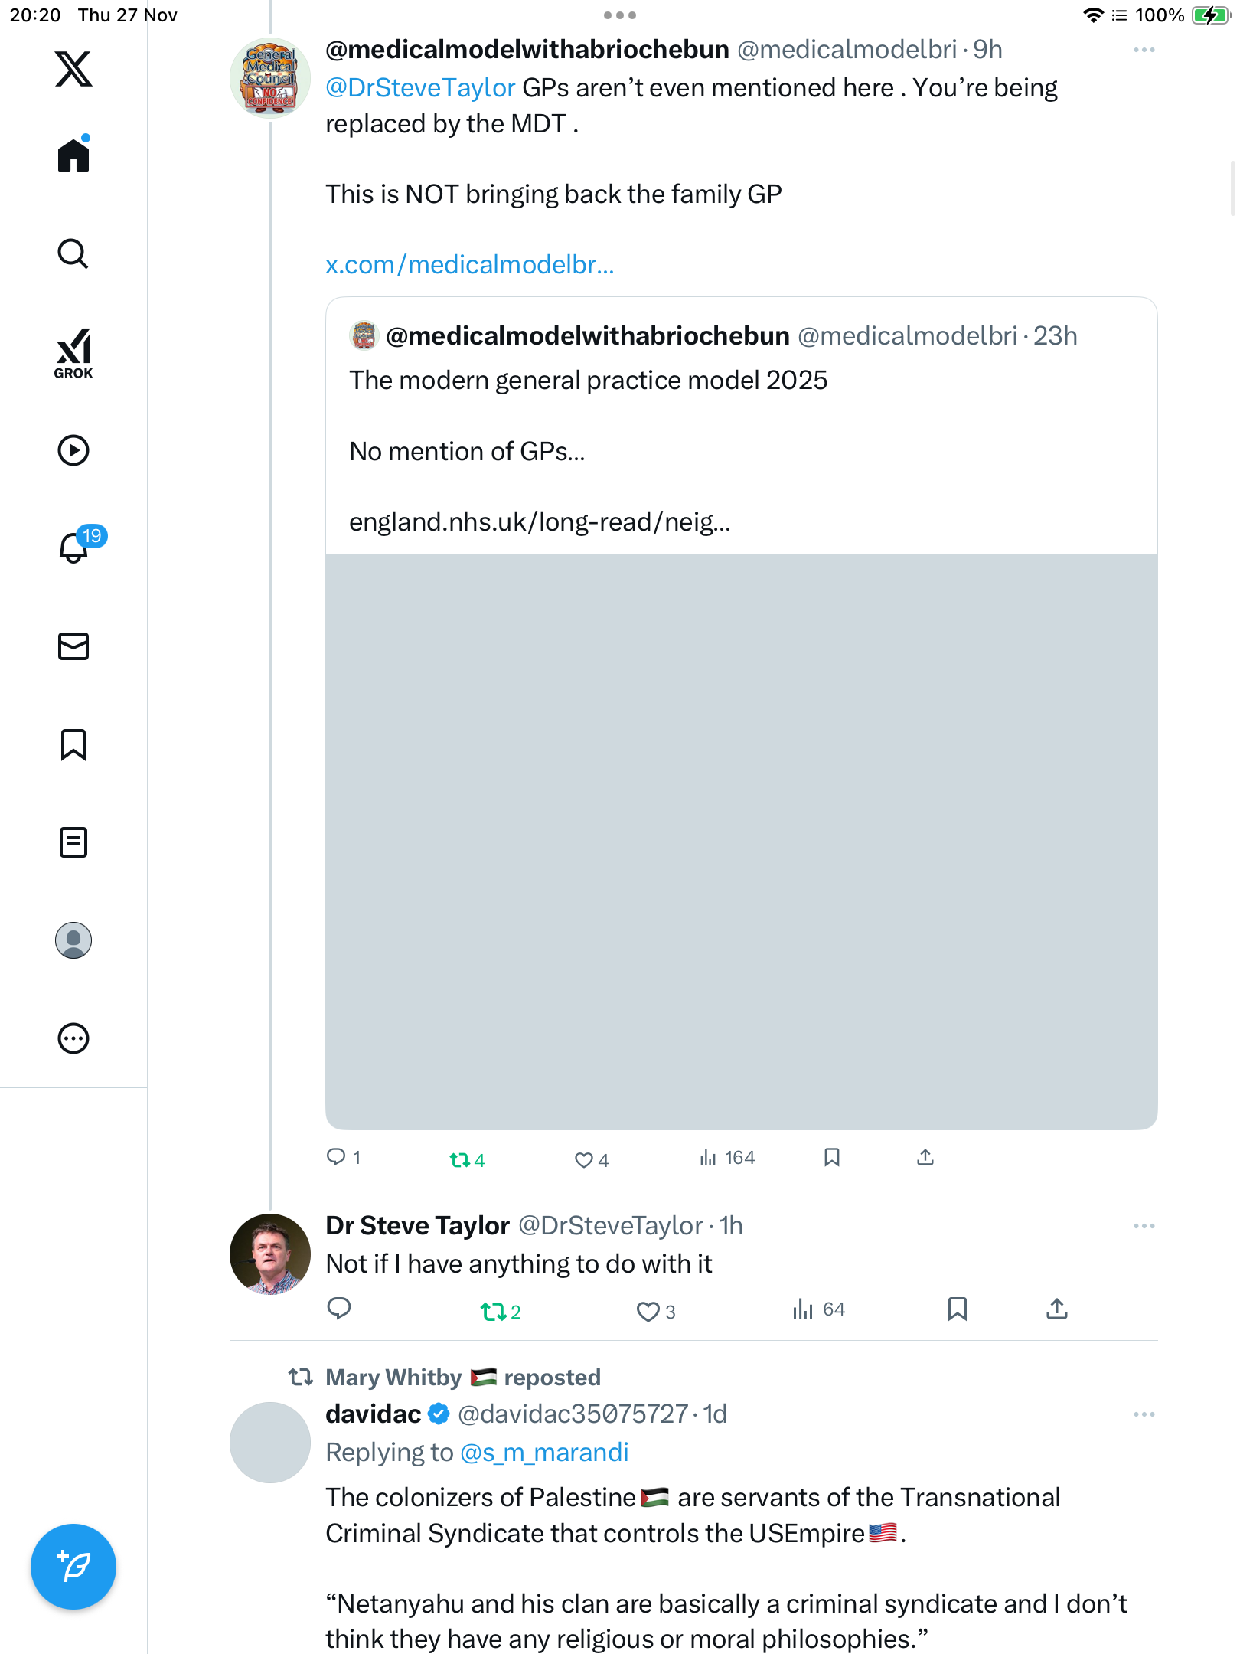Open the @DrSteveTaylor mention link

click(x=420, y=88)
